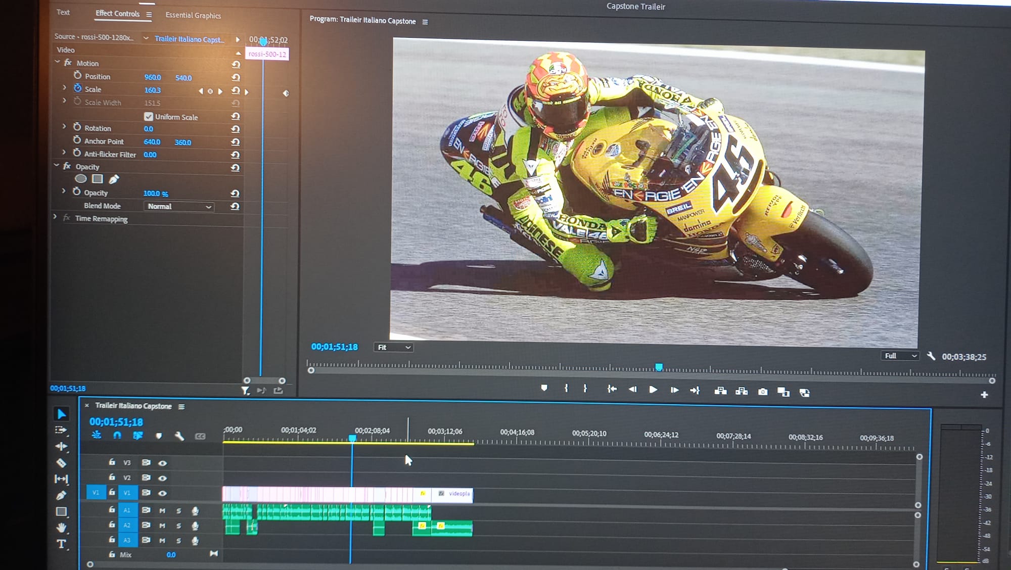Hide the V3 track with the eye icon
The image size is (1011, 570).
pyautogui.click(x=162, y=463)
